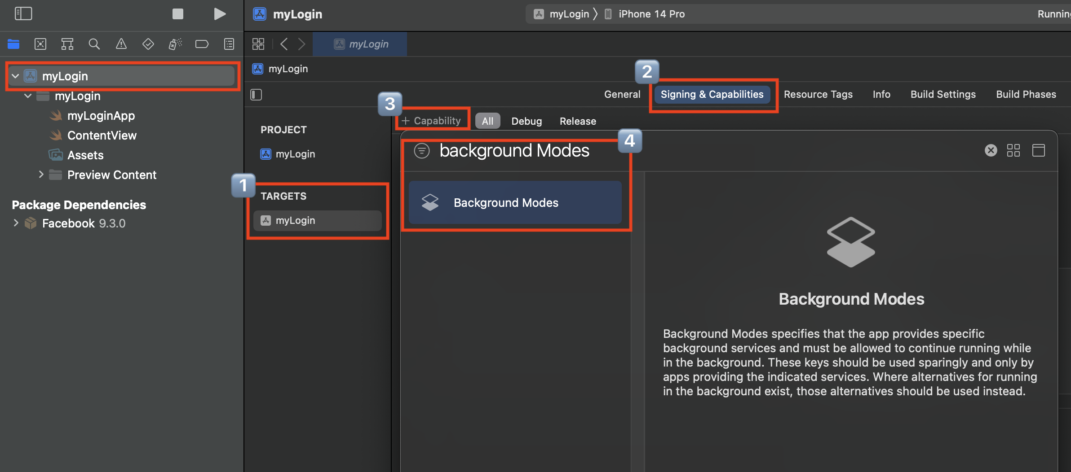Choose the myLogin scheme in toolbar
Viewport: 1071px width, 472px height.
pyautogui.click(x=562, y=14)
